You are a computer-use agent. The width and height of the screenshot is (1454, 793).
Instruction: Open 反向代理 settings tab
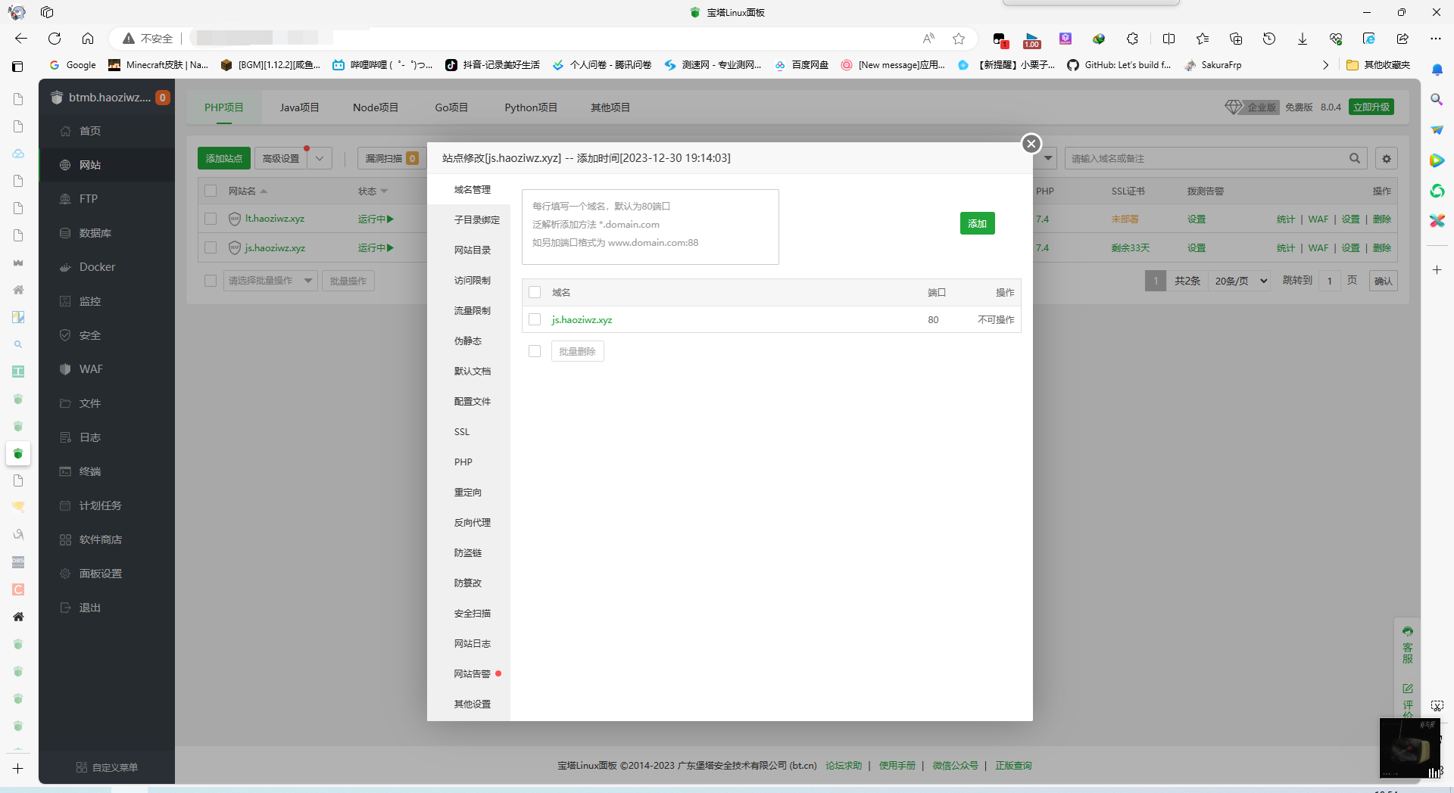(473, 523)
